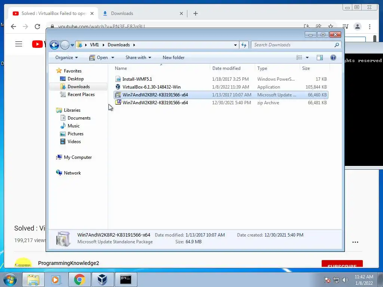Open a new Chrome tab
383x287 pixels.
195,13
